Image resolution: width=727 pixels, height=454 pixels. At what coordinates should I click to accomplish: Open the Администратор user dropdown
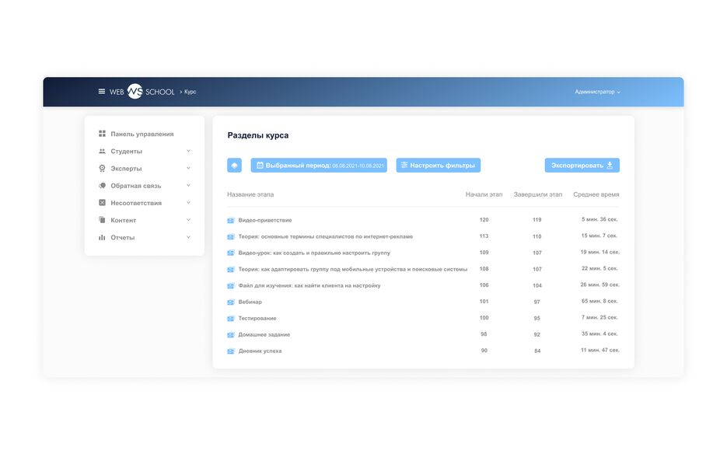coord(597,92)
